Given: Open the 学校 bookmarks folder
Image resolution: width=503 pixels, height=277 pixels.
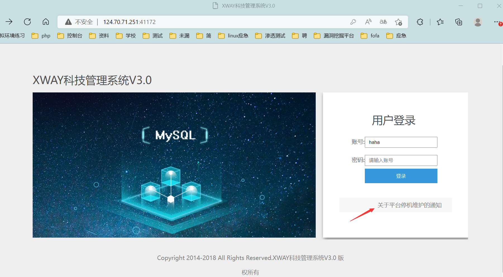Looking at the screenshot, I should click(x=126, y=36).
